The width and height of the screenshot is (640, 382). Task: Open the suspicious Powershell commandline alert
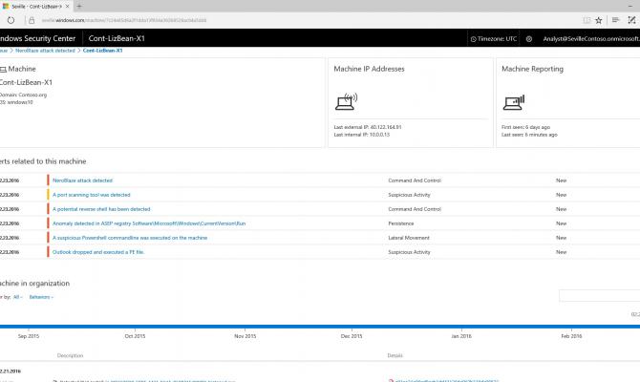(x=130, y=238)
